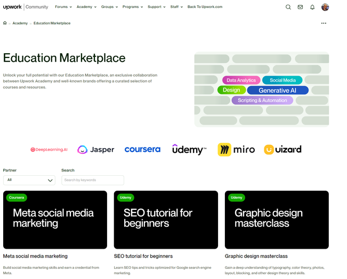Open the messages envelope icon
Image resolution: width=347 pixels, height=279 pixels.
300,7
